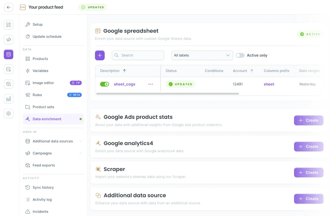Click the Scraper bug icon

[98, 169]
